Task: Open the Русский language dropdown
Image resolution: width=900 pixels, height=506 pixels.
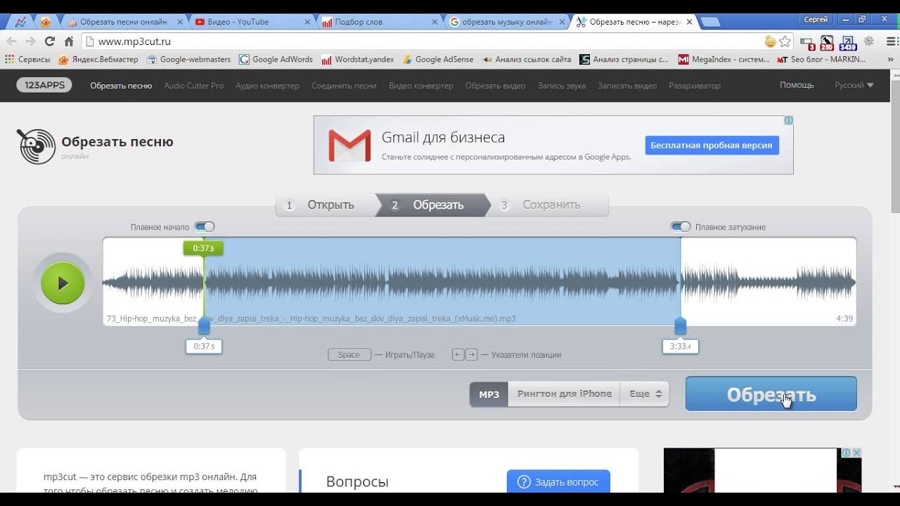Action: (854, 85)
